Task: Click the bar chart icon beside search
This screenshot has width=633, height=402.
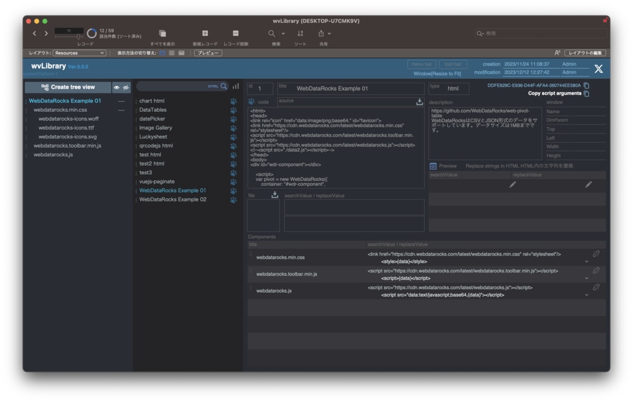Action: click(x=236, y=86)
